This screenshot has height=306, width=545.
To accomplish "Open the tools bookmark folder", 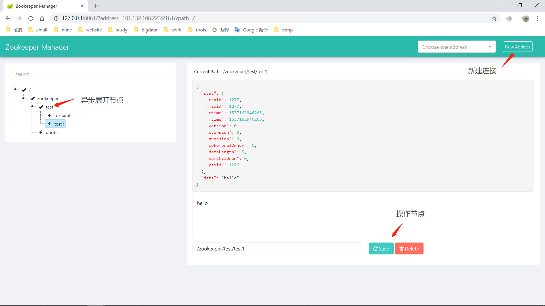I will pos(197,30).
